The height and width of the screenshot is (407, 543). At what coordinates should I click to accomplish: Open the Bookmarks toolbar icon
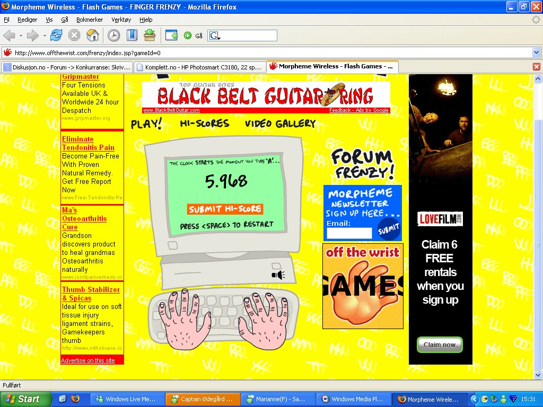(x=132, y=36)
